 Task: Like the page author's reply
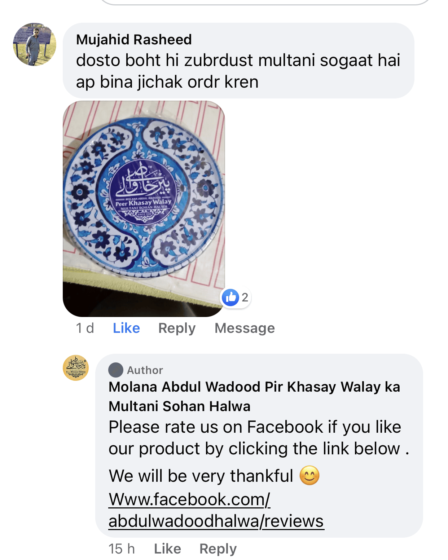pos(167,549)
